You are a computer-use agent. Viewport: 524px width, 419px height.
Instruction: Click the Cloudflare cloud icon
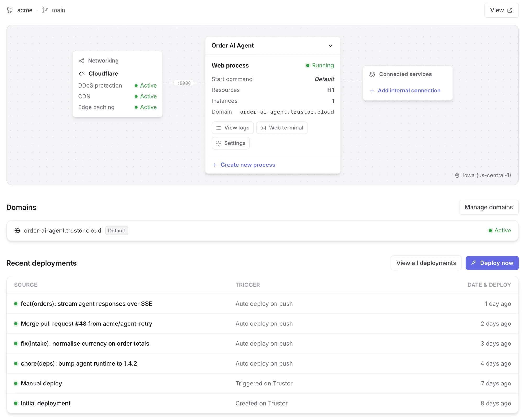click(82, 74)
